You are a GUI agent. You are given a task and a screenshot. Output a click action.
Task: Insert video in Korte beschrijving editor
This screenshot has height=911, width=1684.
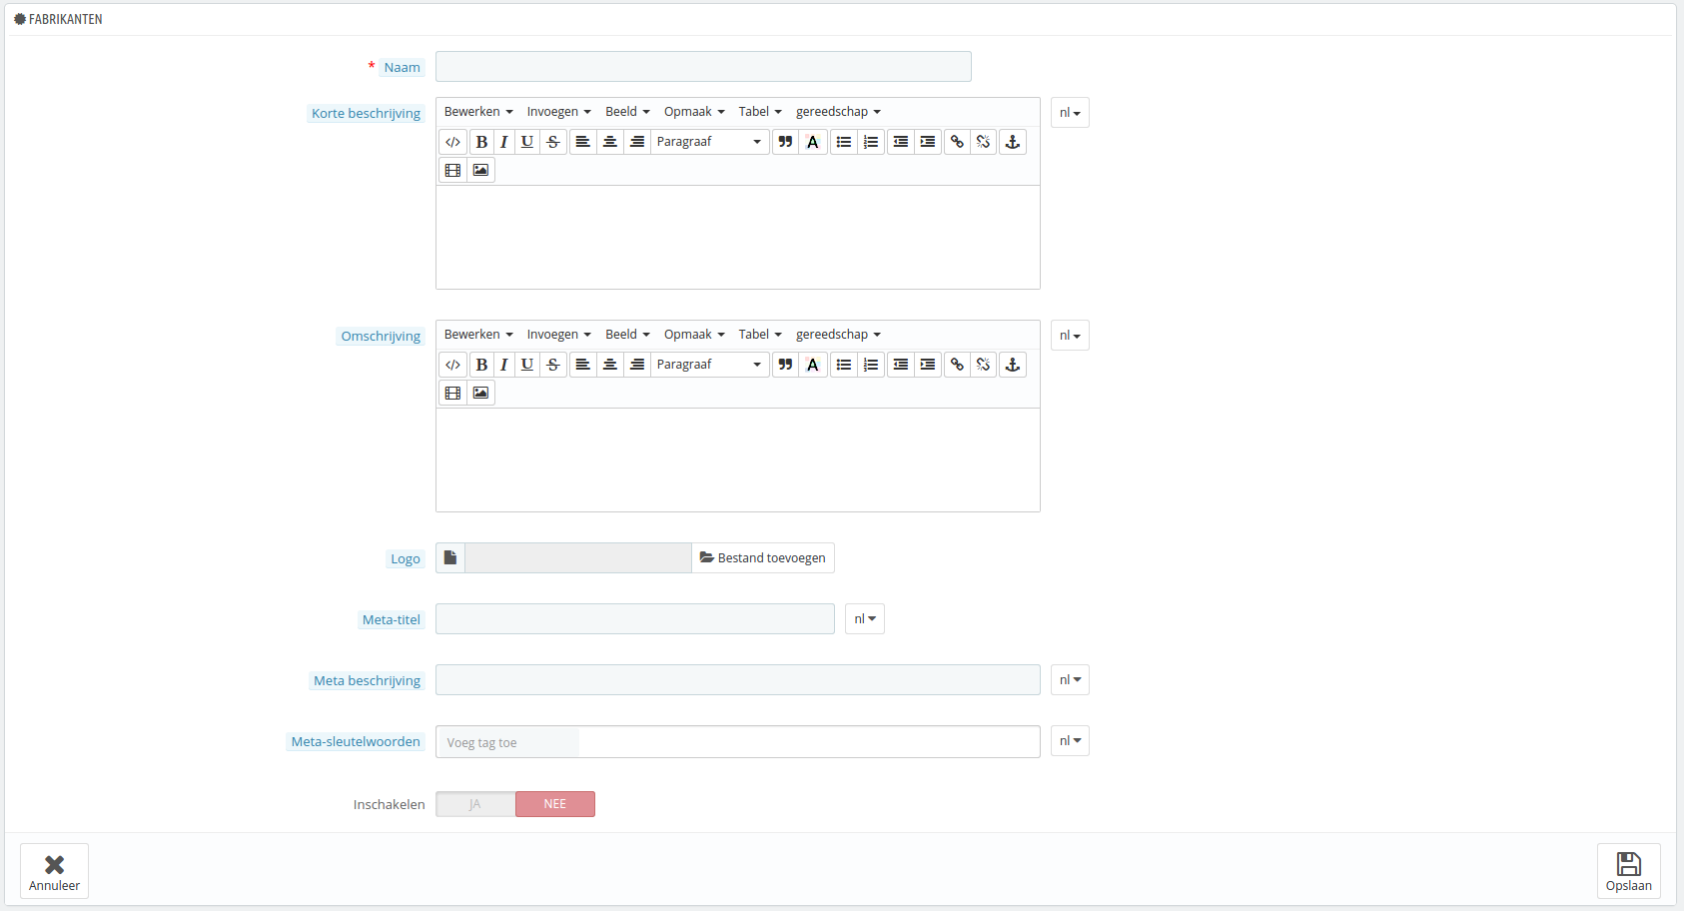coord(452,170)
